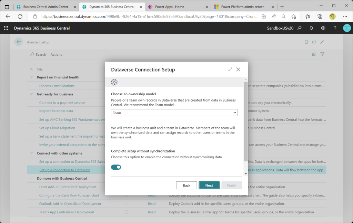353x223 pixels.
Task: Open the tab actions menu icon
Action: click(x=7, y=7)
